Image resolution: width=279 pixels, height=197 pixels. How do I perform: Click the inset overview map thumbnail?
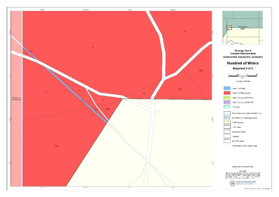click(243, 28)
